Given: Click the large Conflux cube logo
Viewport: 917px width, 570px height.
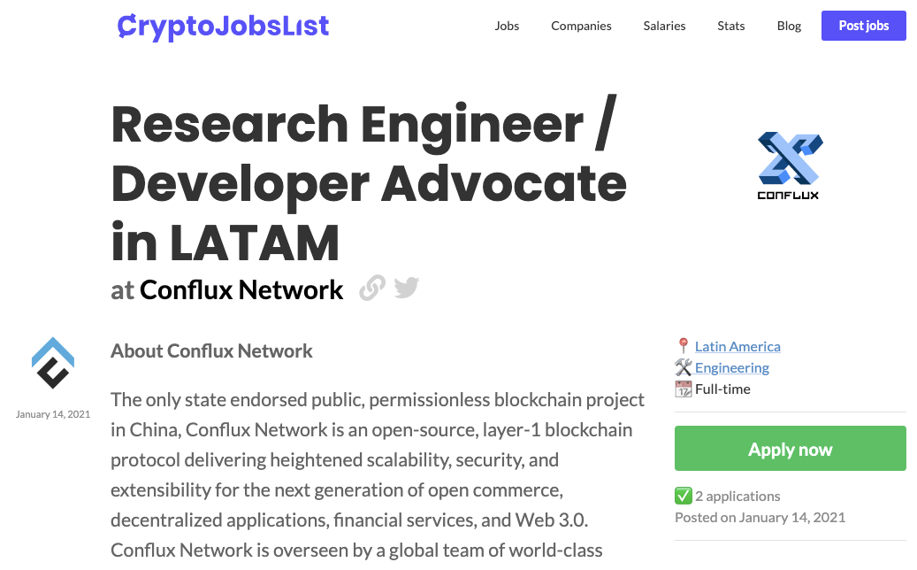Looking at the screenshot, I should [789, 166].
